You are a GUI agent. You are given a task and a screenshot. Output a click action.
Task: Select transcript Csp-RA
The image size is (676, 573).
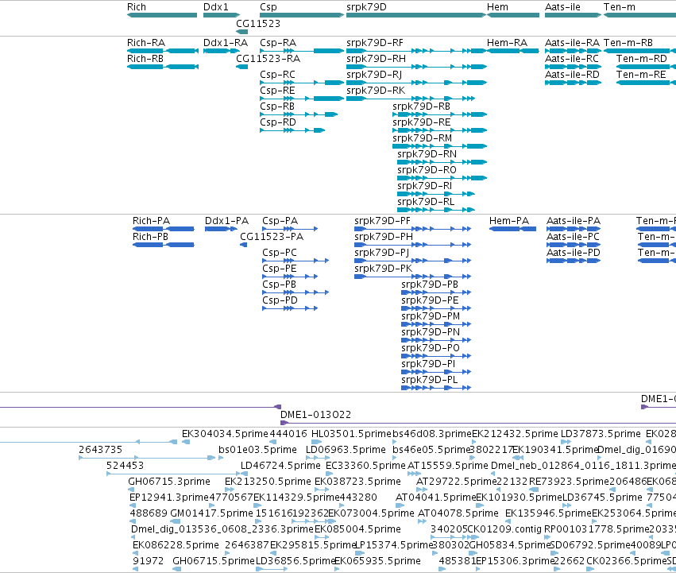pos(278,43)
